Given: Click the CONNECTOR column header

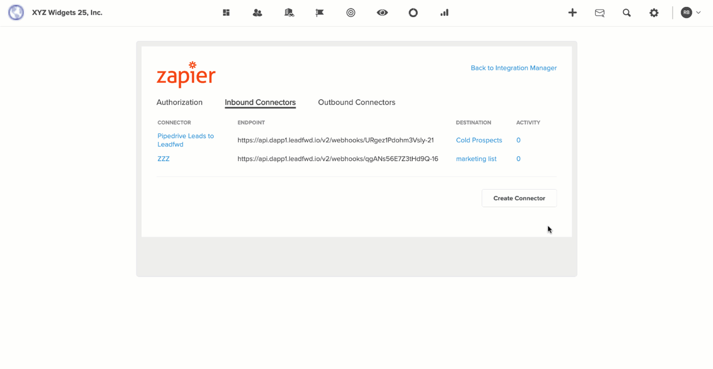Looking at the screenshot, I should [174, 123].
